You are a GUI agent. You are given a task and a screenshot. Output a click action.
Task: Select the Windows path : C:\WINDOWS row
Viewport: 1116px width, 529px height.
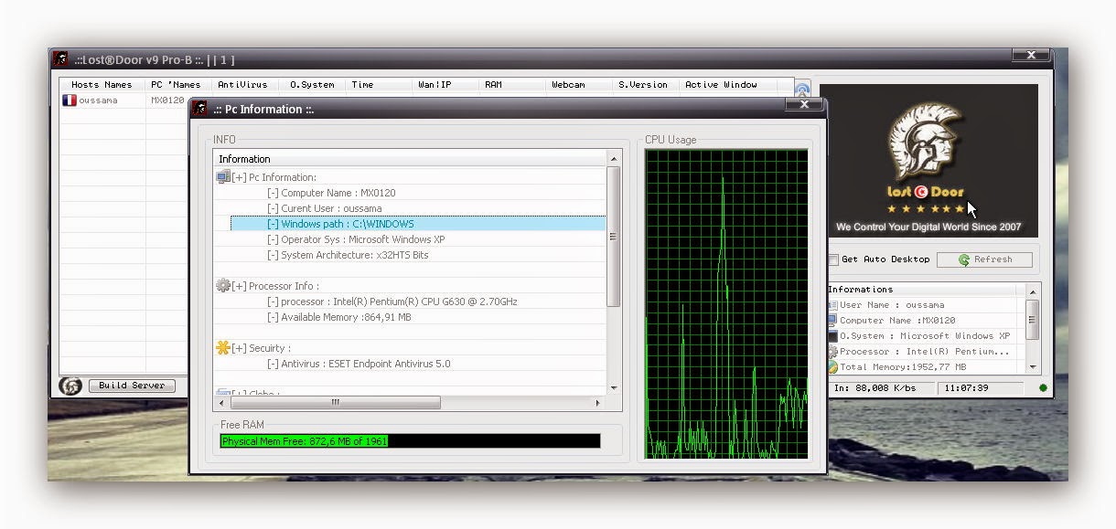pos(418,224)
